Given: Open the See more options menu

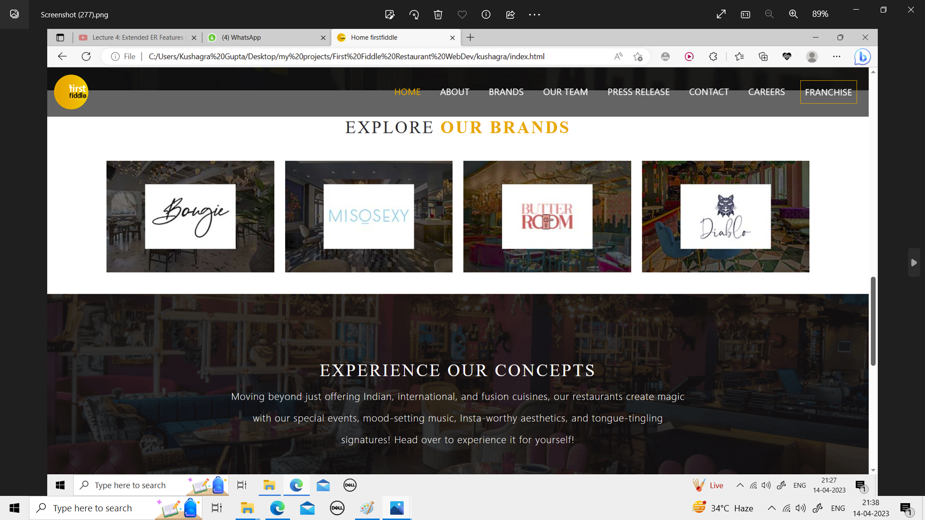Looking at the screenshot, I should [534, 14].
